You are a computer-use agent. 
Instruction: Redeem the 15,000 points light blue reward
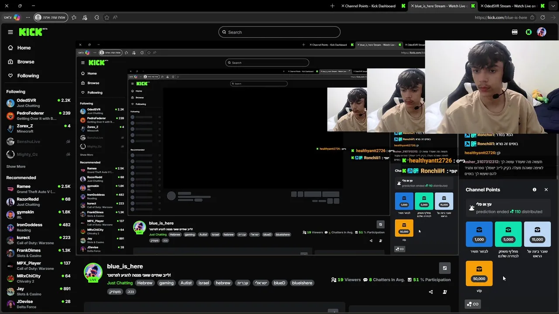click(538, 234)
